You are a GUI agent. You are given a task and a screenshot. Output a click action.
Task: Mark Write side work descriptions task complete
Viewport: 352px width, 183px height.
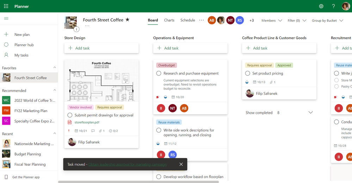click(x=159, y=130)
